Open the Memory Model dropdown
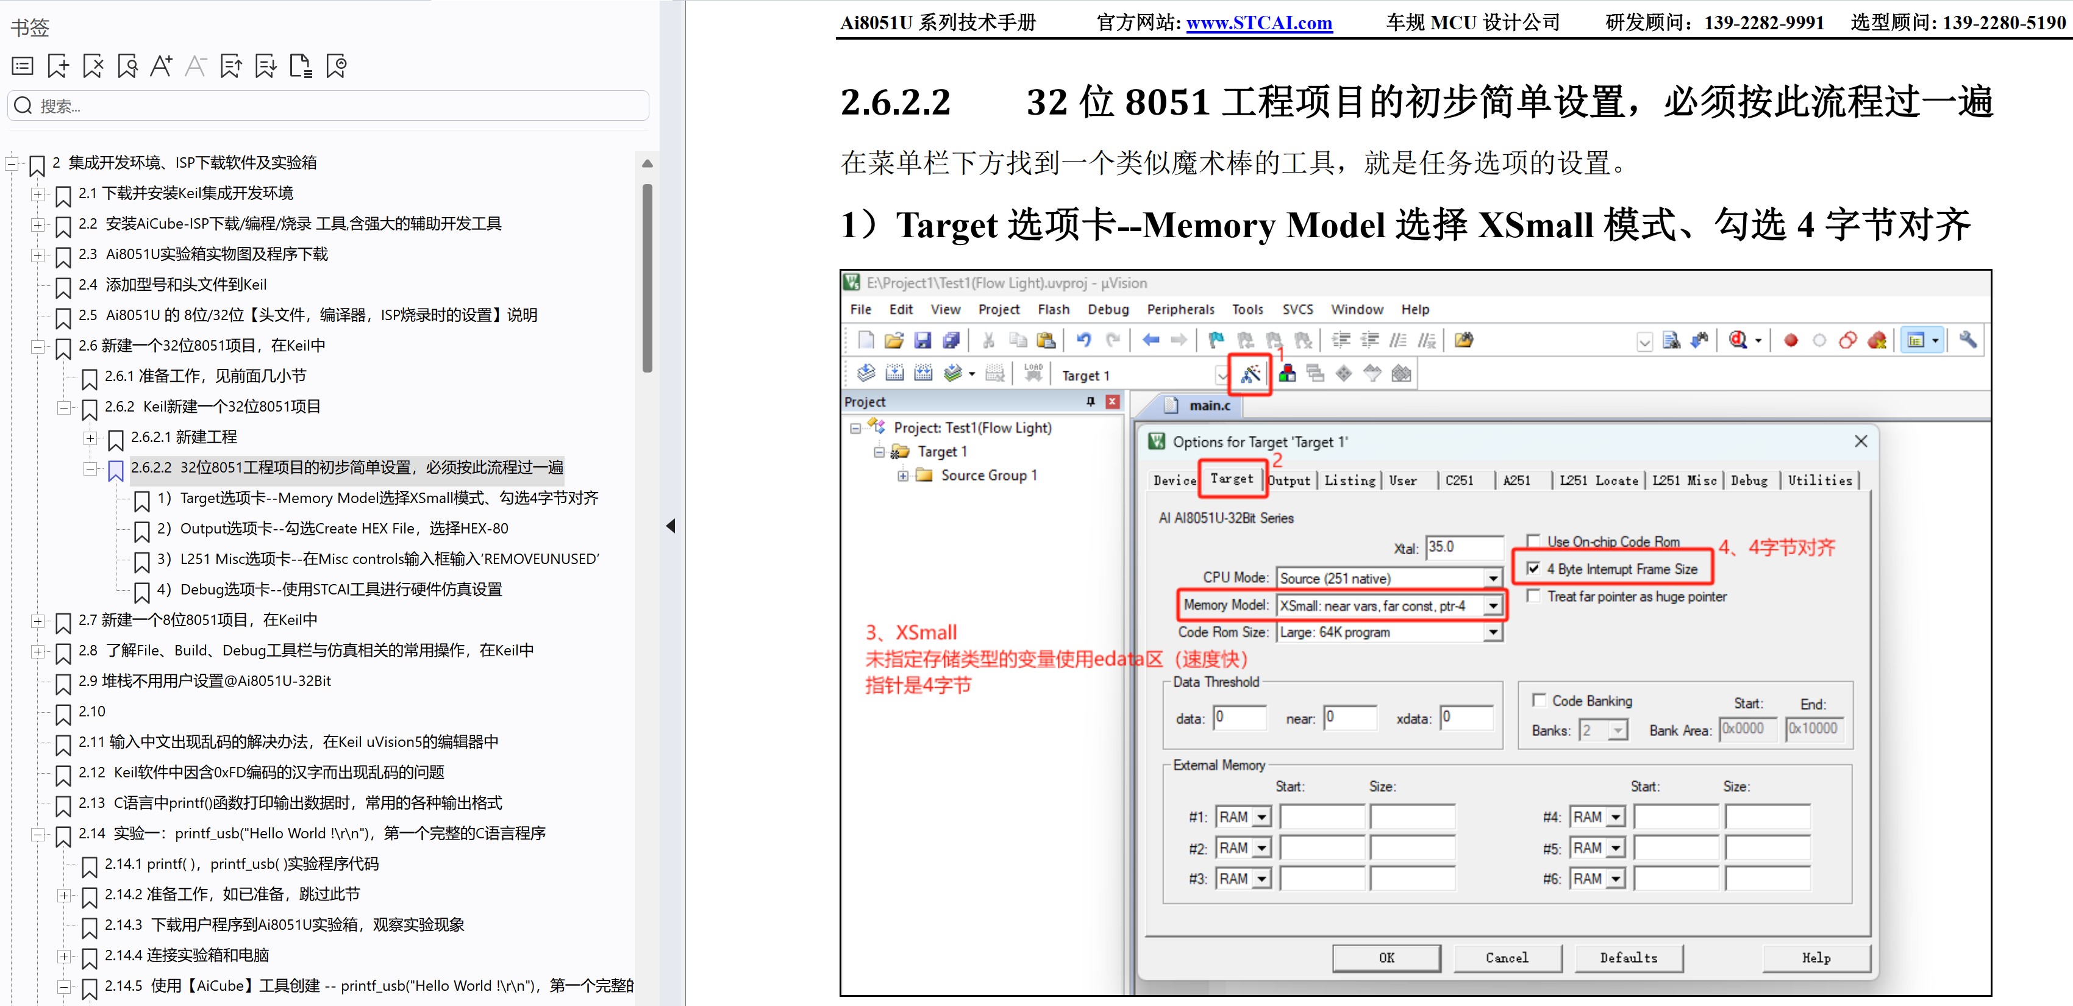2073x1006 pixels. click(1495, 605)
